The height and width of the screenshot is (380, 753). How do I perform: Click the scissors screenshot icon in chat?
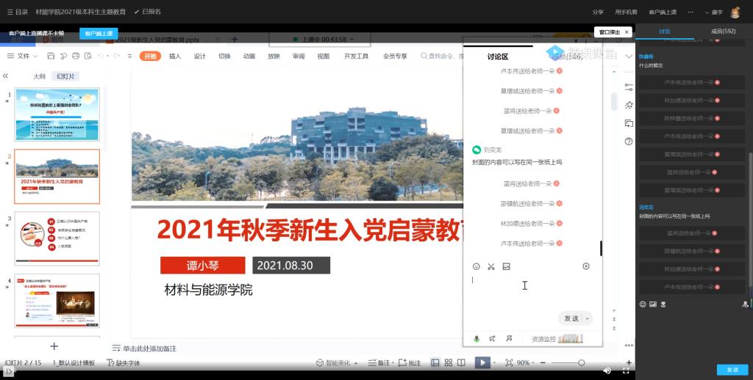(491, 266)
